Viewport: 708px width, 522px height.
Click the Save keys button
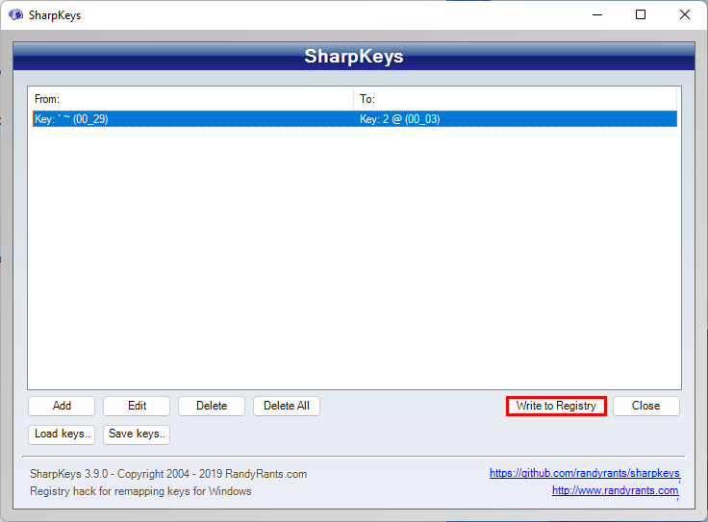[137, 434]
